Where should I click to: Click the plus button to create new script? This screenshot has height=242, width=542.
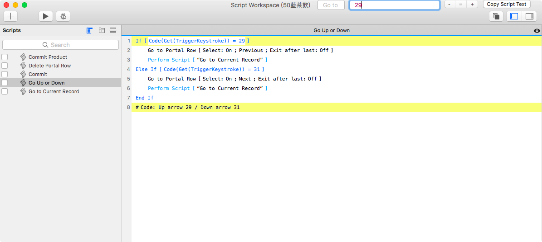click(11, 16)
